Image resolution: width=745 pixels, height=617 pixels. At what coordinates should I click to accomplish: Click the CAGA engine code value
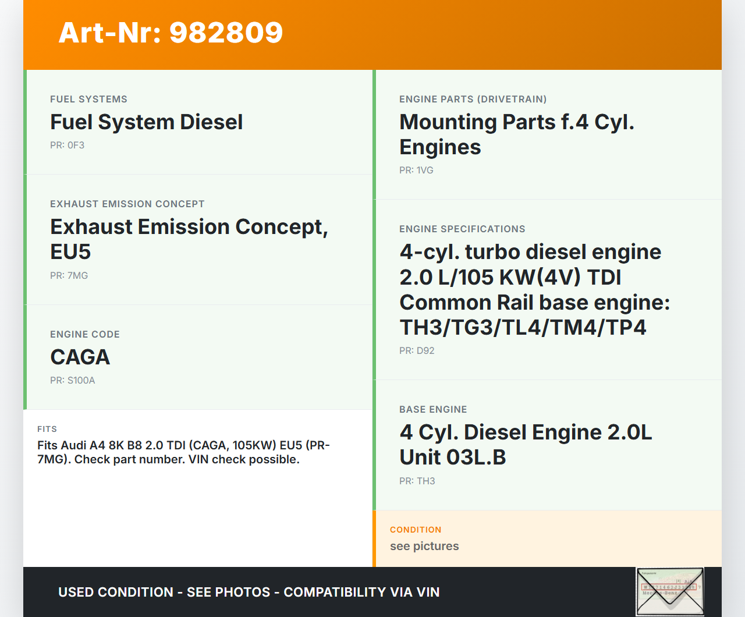pos(80,357)
